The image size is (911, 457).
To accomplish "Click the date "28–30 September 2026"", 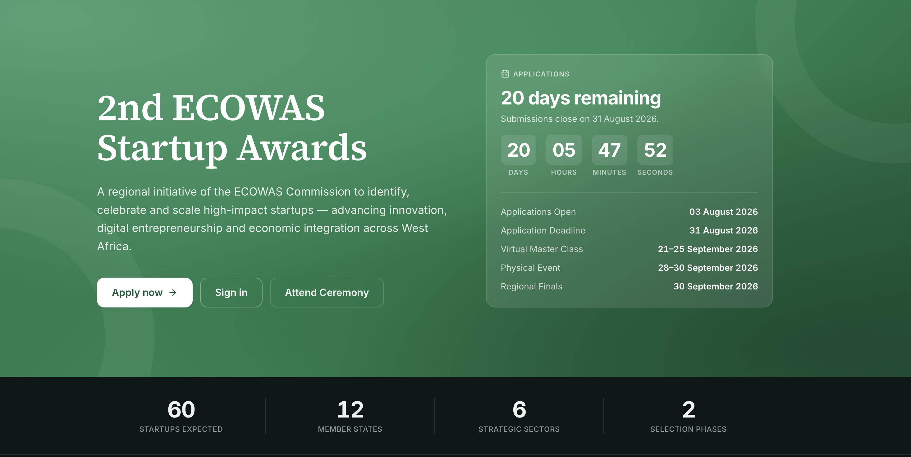I will click(x=708, y=268).
